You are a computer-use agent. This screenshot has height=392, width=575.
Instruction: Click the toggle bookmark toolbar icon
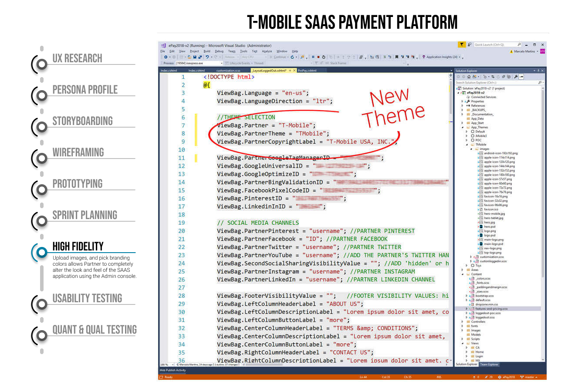397,57
